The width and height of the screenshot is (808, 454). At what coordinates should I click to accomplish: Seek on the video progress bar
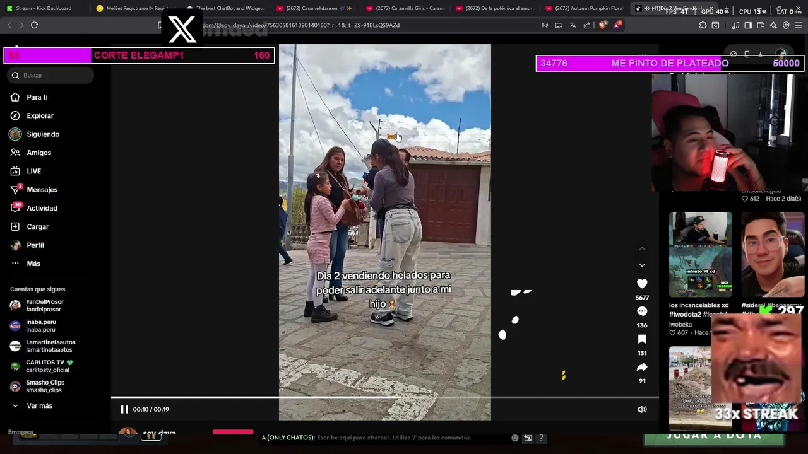point(384,397)
